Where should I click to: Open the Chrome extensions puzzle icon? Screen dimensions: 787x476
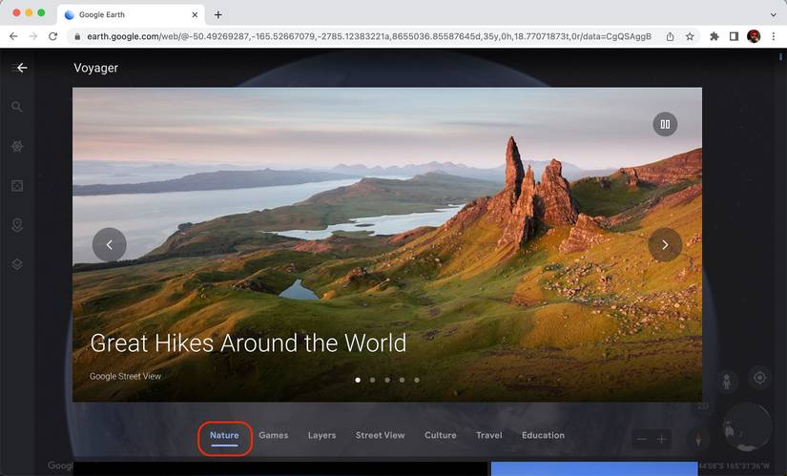tap(715, 36)
